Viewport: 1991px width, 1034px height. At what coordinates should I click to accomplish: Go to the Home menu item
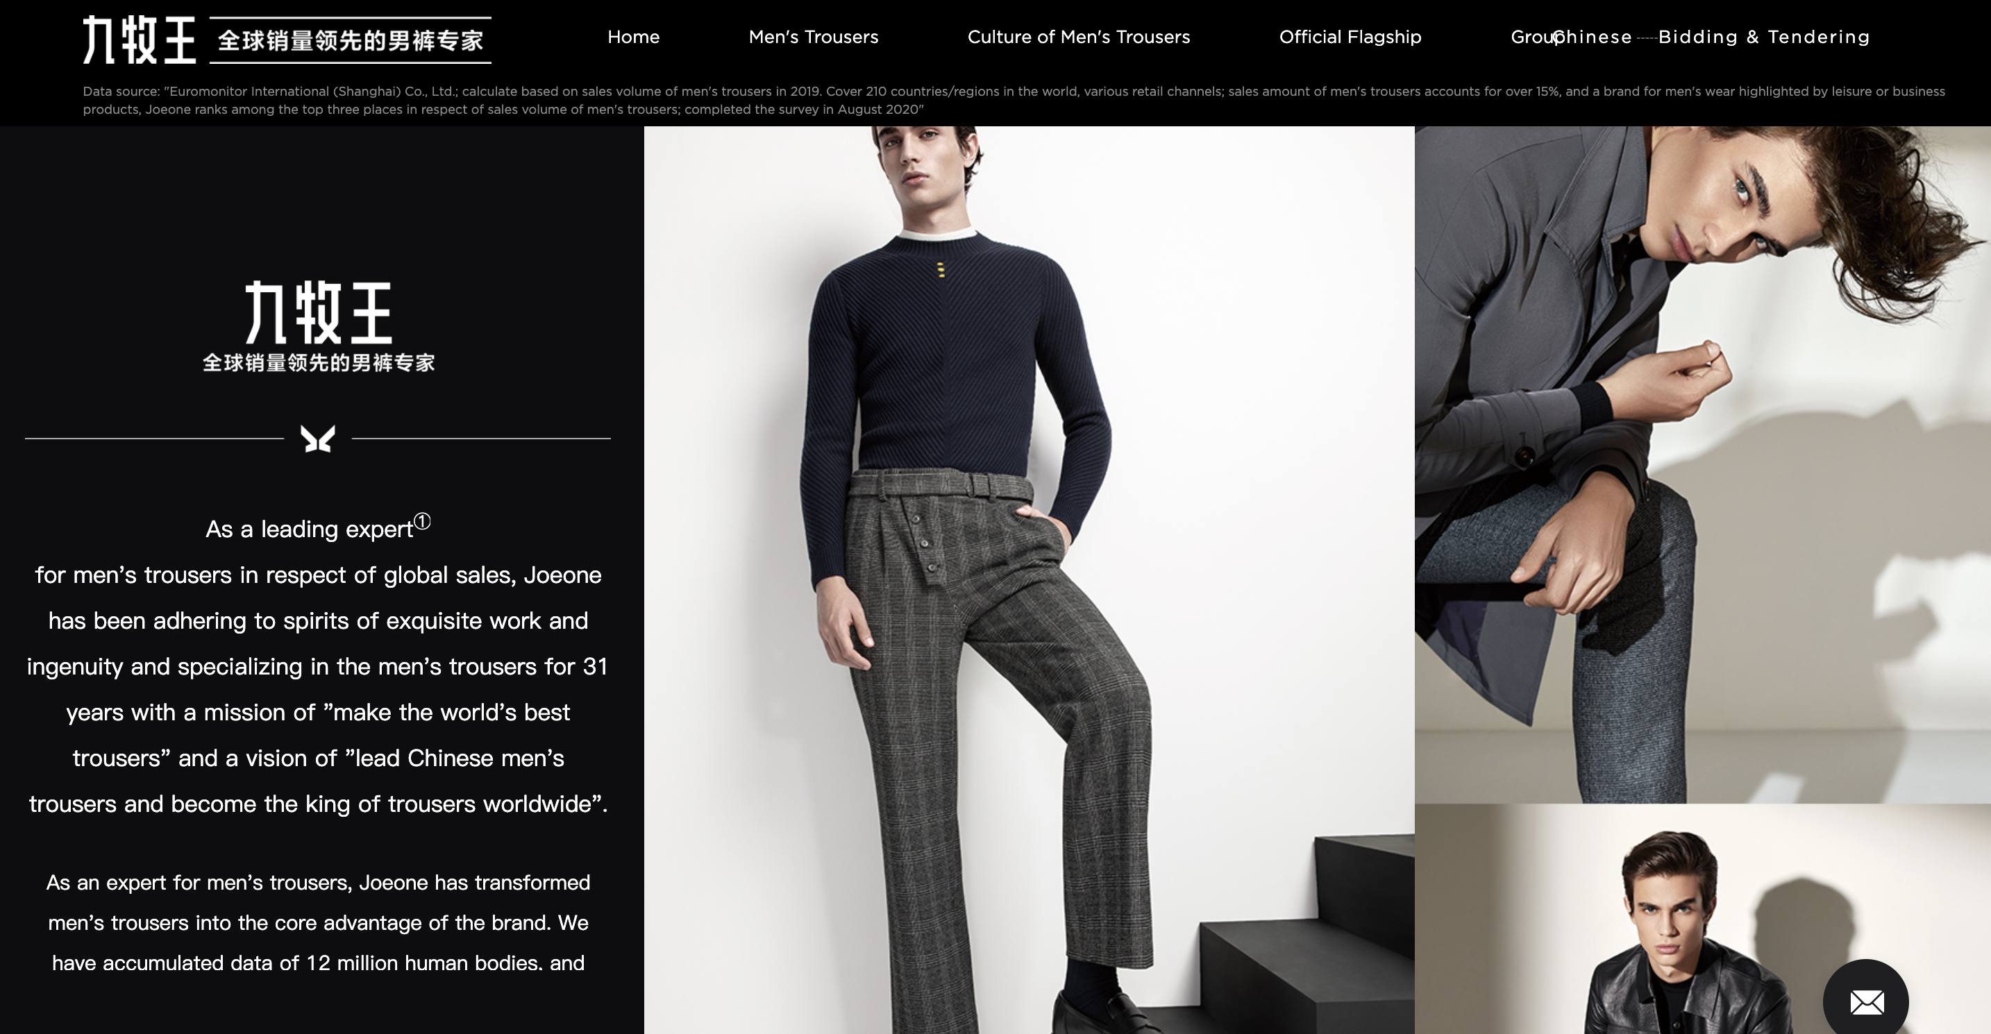(633, 37)
